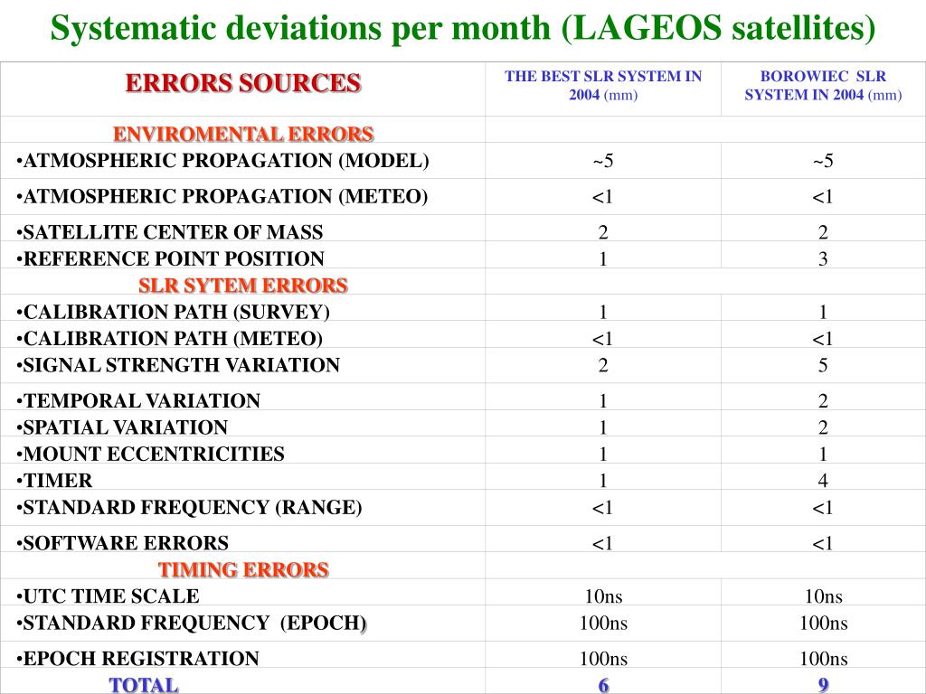Select the 'SIGNAL STRENGTH VARIATION' row label
The image size is (926, 694).
[178, 365]
